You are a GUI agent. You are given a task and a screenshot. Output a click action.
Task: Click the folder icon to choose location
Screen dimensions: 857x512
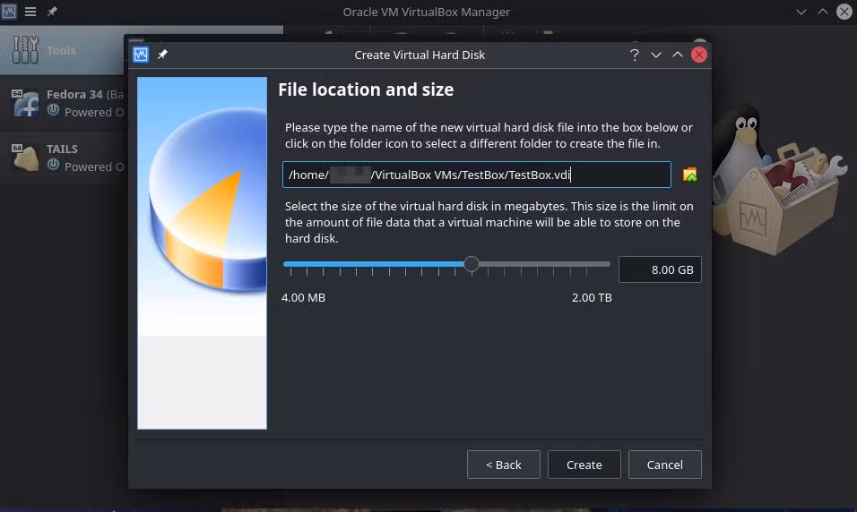click(689, 175)
